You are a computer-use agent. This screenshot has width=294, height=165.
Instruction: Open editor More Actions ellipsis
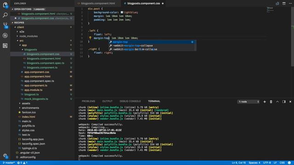pos(290,3)
